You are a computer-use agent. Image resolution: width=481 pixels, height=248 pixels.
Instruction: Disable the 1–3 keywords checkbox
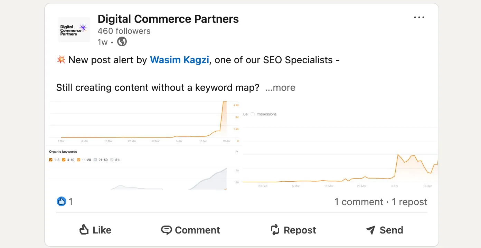(51, 160)
